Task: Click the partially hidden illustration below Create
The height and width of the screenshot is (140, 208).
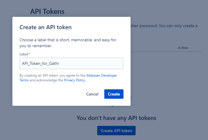Action: tap(113, 106)
